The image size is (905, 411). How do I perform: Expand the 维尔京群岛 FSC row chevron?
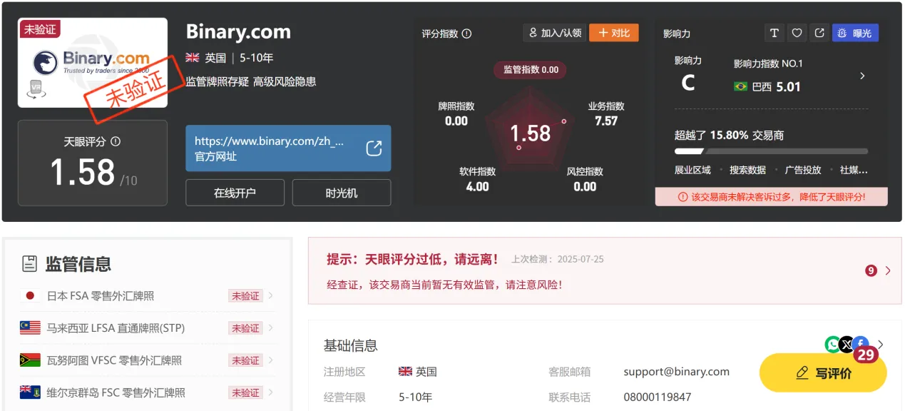pos(270,392)
